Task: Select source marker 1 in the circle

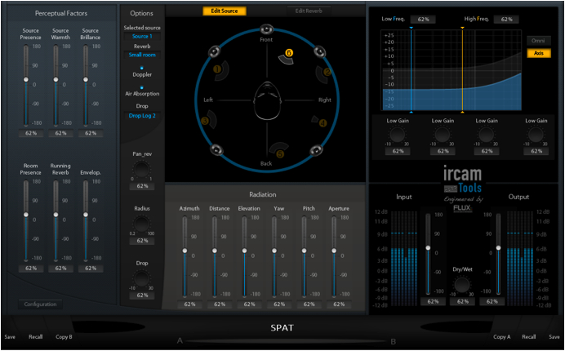Action: [x=217, y=69]
